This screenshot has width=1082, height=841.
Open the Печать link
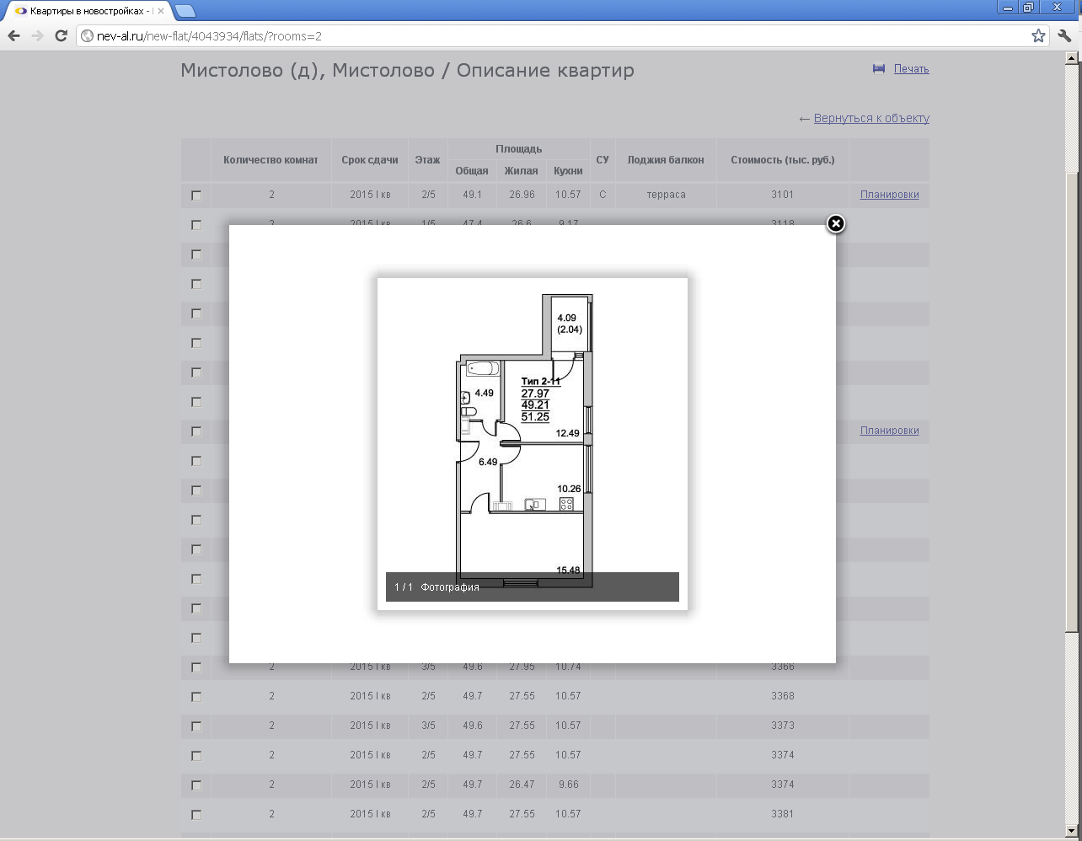point(911,69)
